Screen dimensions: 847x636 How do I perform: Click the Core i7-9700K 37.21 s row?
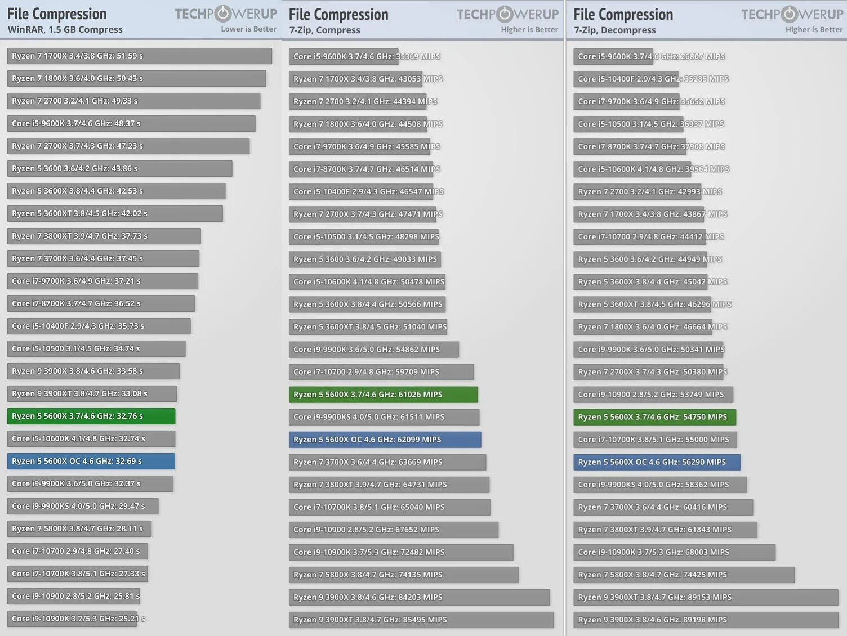coord(102,281)
